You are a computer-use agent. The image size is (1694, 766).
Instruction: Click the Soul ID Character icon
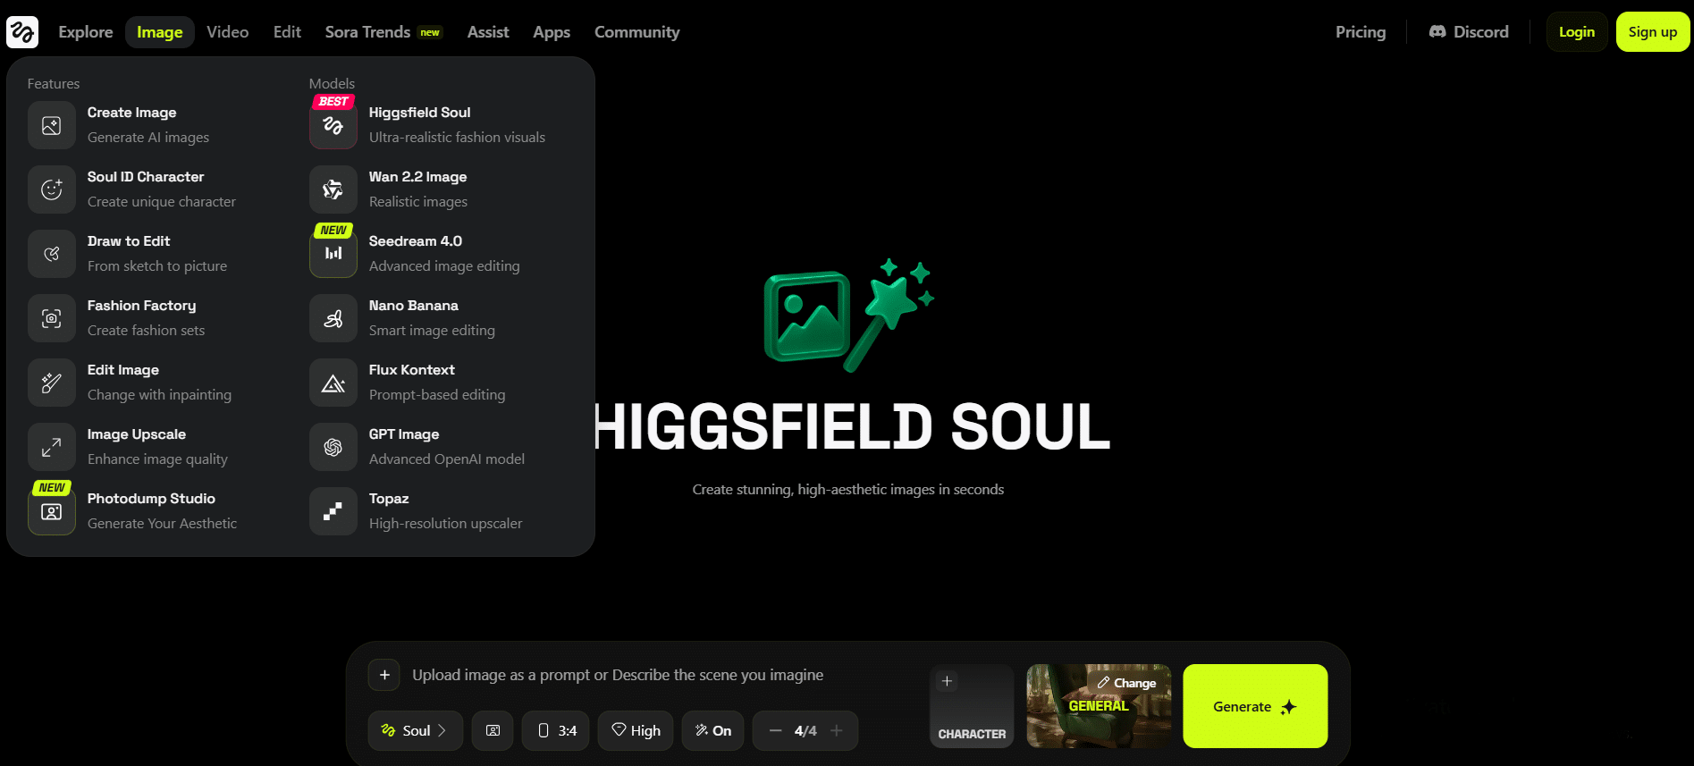pos(52,189)
